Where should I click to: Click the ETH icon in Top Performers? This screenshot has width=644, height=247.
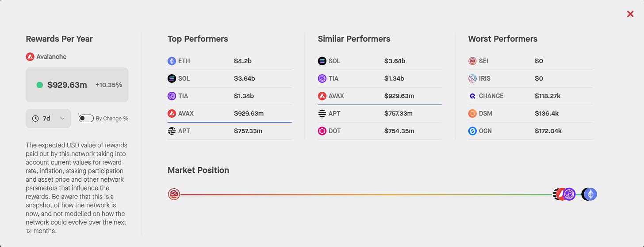point(172,61)
